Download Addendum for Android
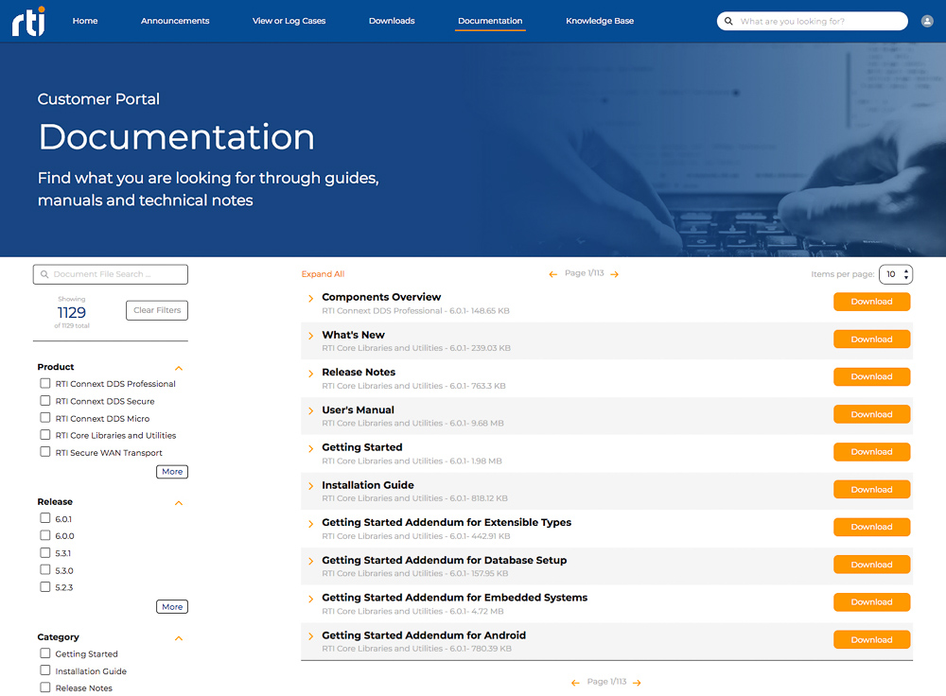The image size is (946, 696). [871, 639]
